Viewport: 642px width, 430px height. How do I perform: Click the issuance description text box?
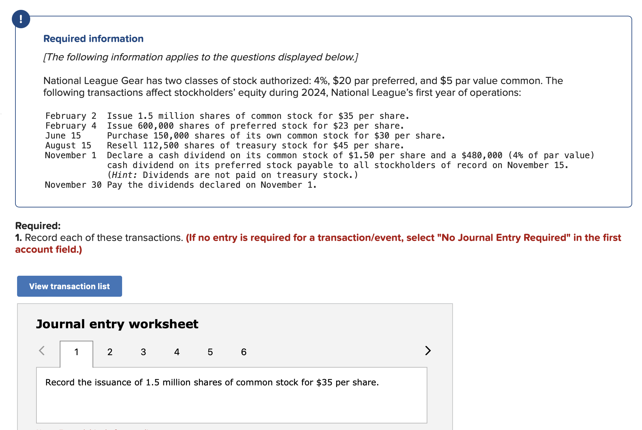(x=231, y=395)
